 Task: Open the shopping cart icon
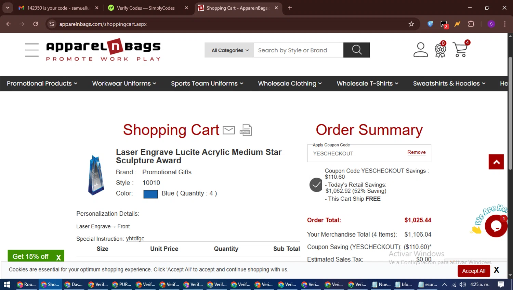[460, 50]
